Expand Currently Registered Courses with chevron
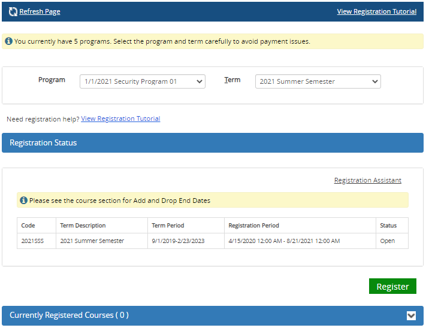 tap(411, 315)
